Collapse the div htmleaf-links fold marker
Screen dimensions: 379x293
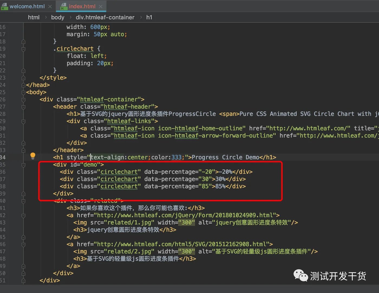tap(24, 121)
